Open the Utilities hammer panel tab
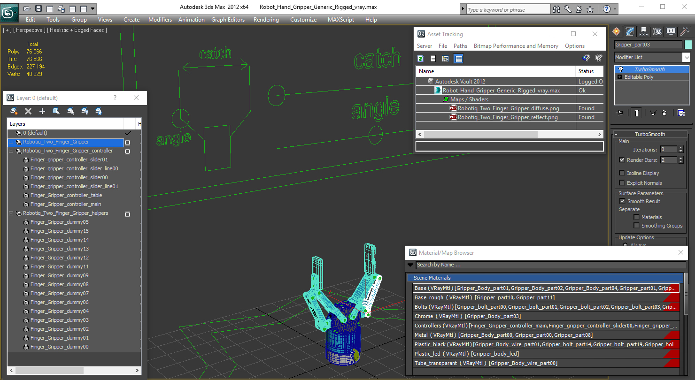 tap(685, 31)
